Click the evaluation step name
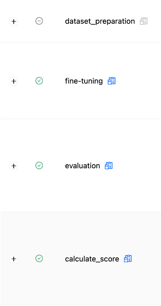This screenshot has height=306, width=161. 82,166
